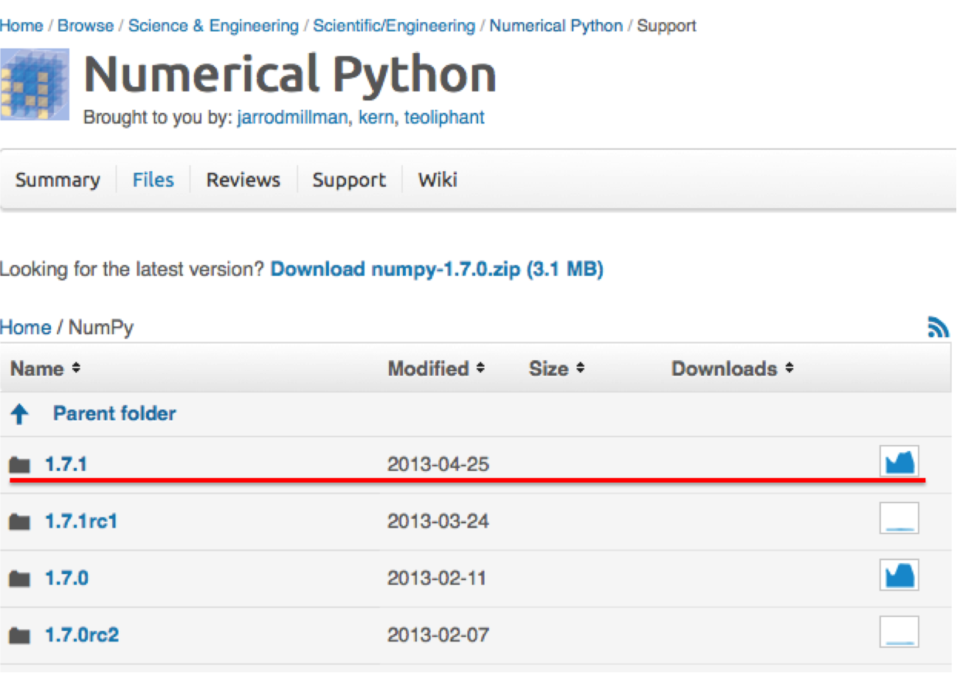
Task: Click the Numerical Python project logo icon
Action: 35,83
